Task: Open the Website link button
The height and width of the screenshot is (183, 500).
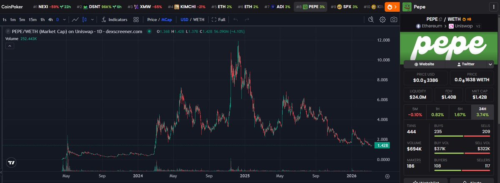Action: coord(424,64)
